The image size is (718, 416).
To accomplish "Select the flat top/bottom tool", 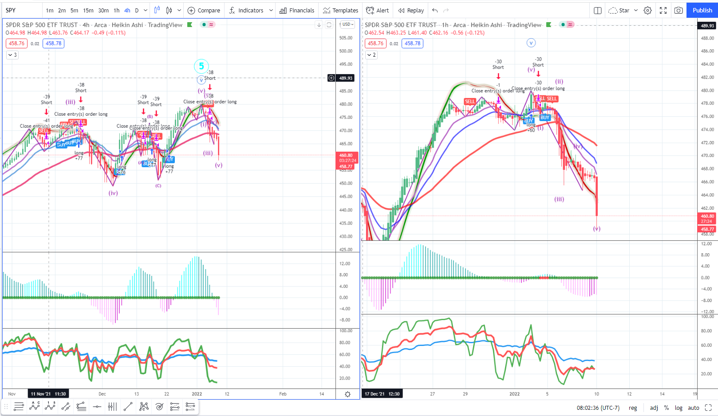I will [x=81, y=406].
